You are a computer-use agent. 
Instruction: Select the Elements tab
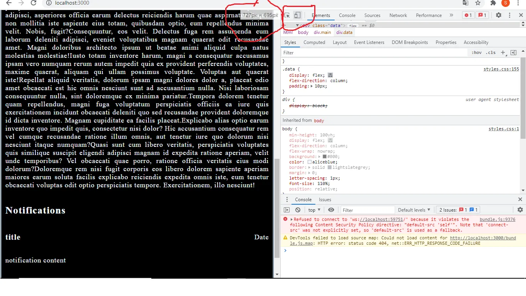[321, 15]
